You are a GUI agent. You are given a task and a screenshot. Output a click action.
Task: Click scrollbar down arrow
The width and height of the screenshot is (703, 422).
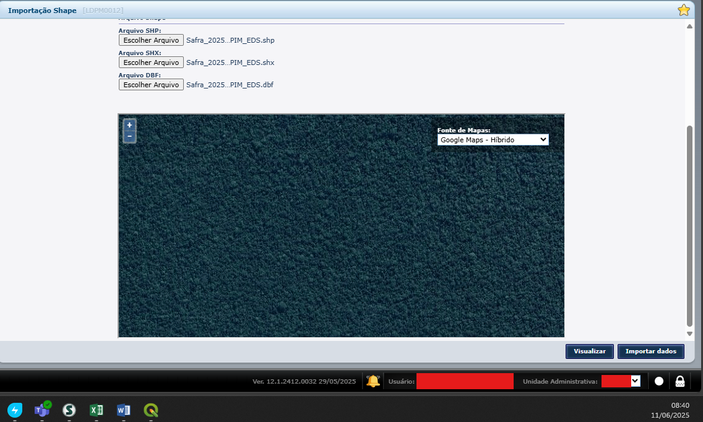(689, 334)
